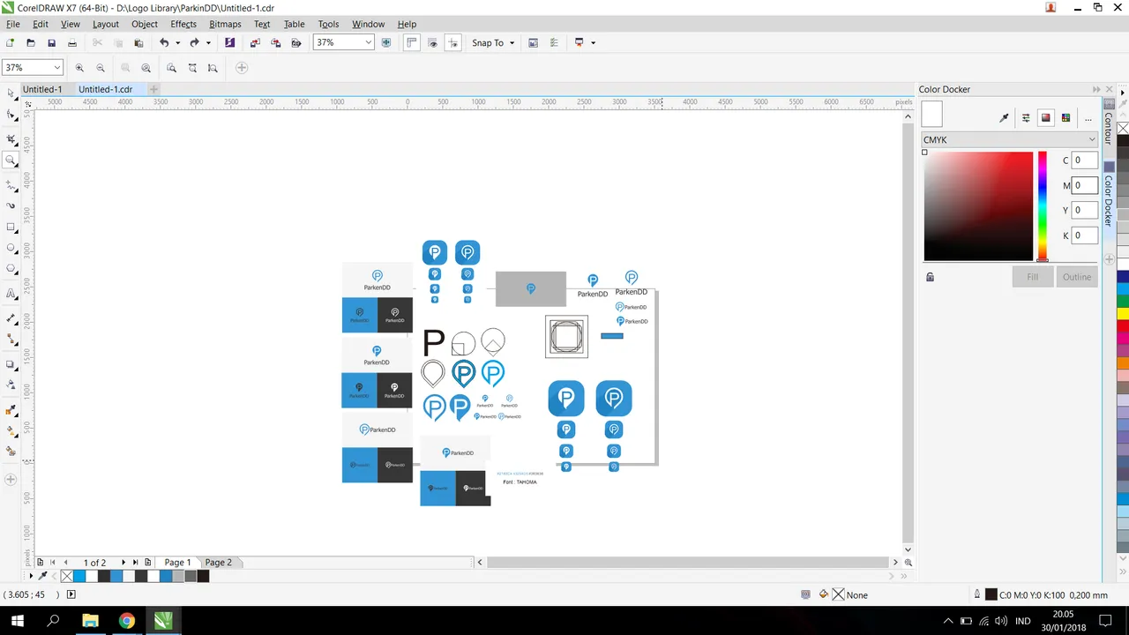Open the zoom toolbar 37% dropdown

click(57, 68)
